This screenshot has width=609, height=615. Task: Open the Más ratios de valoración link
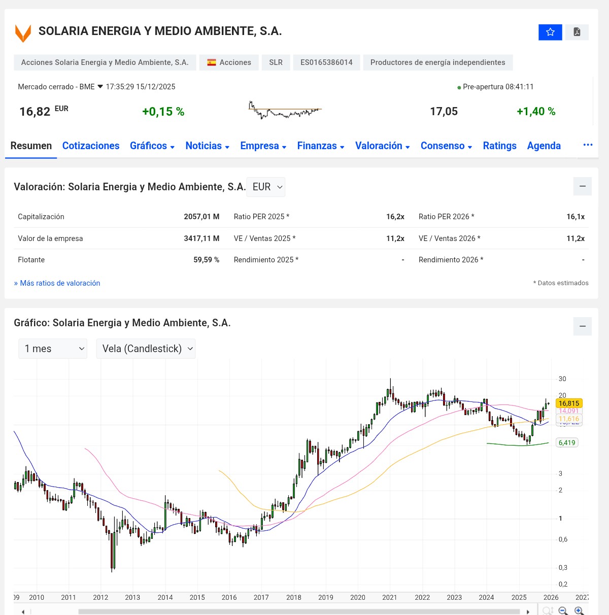tap(57, 283)
